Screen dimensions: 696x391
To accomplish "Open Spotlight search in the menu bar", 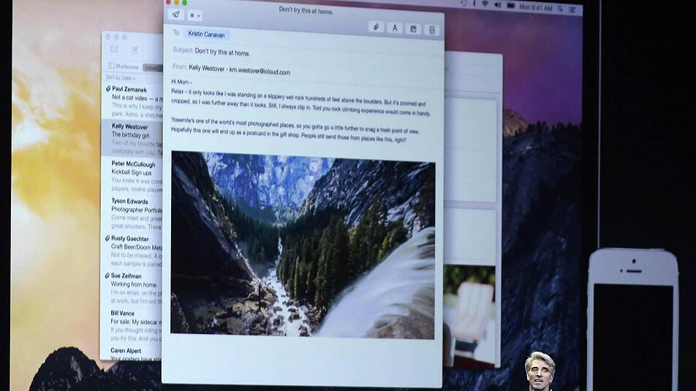I will 560,8.
